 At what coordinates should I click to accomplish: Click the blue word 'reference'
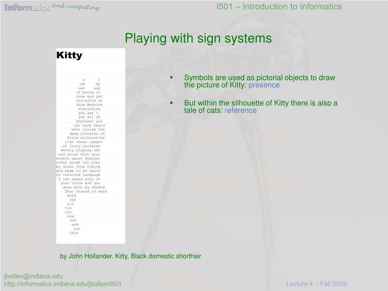pyautogui.click(x=241, y=110)
